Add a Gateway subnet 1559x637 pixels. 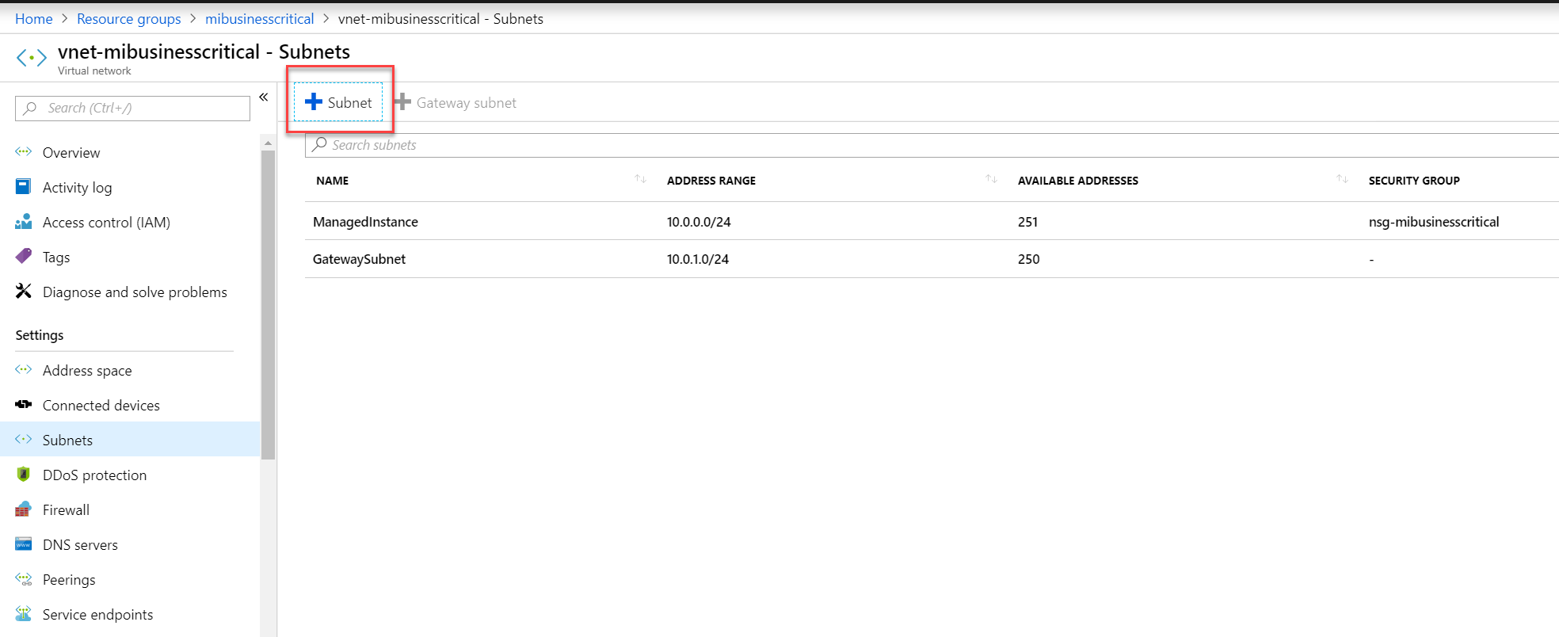[x=456, y=103]
